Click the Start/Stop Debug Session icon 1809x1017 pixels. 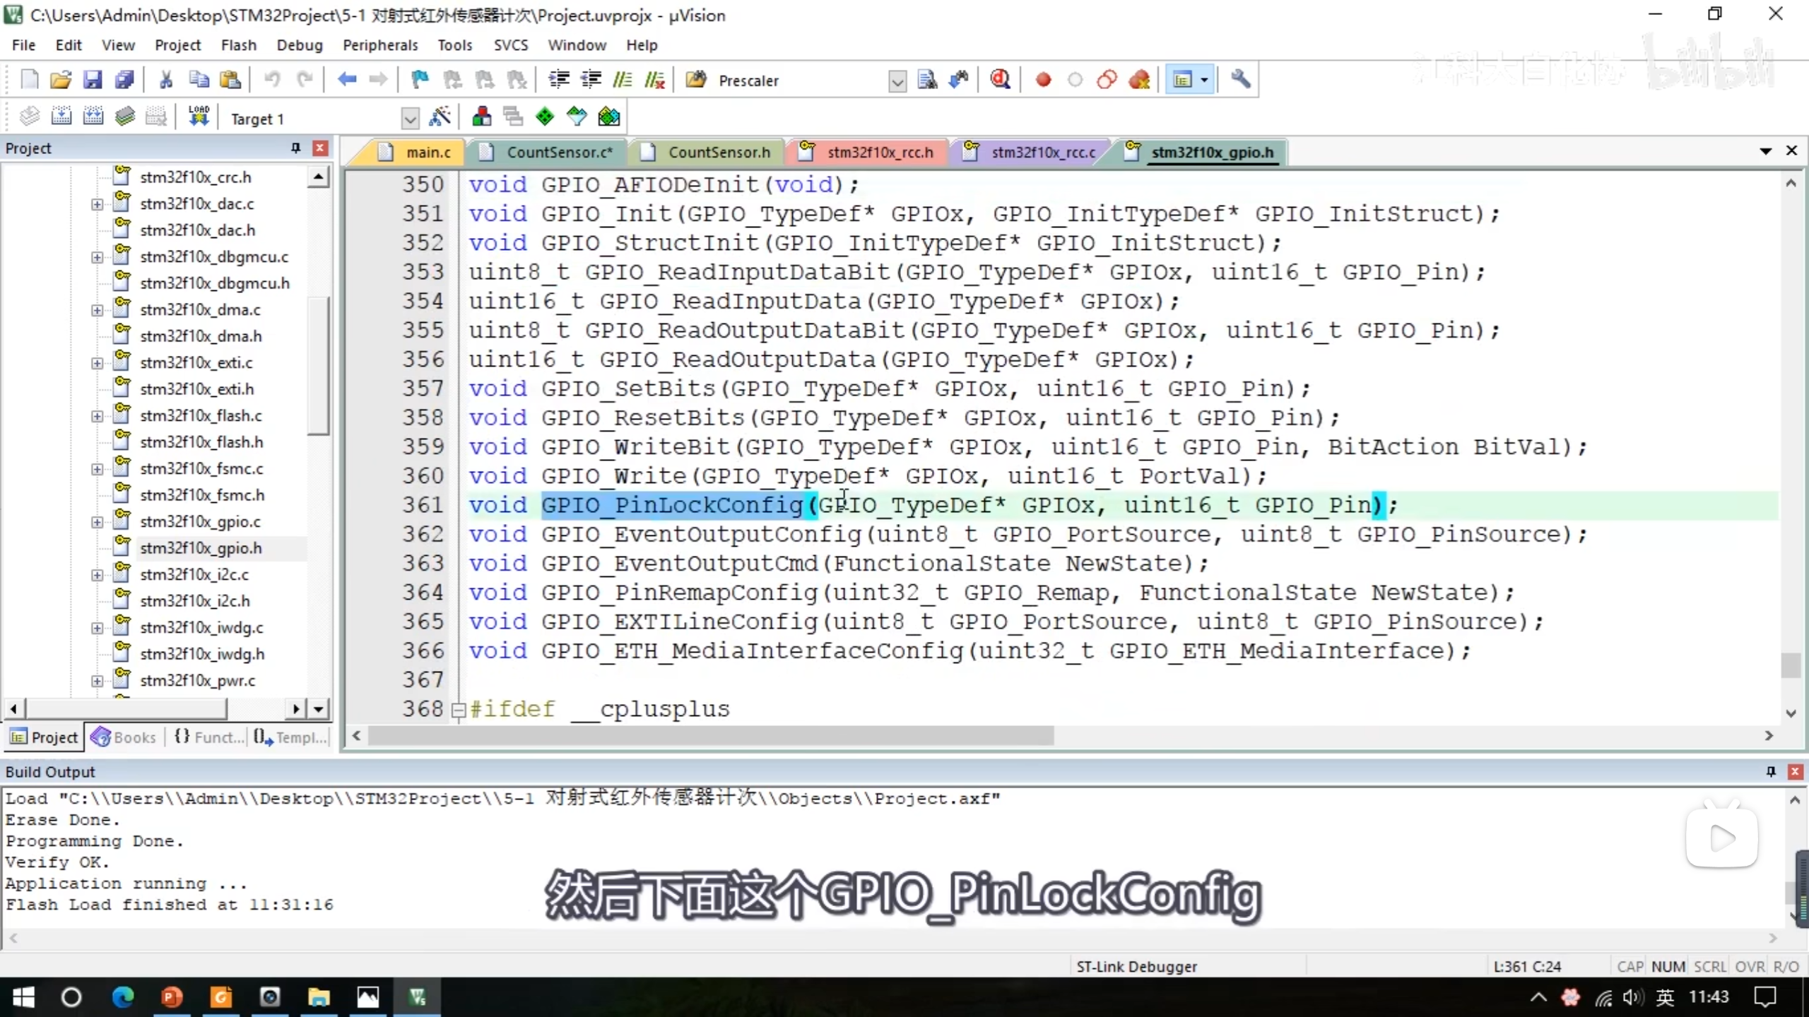[999, 80]
